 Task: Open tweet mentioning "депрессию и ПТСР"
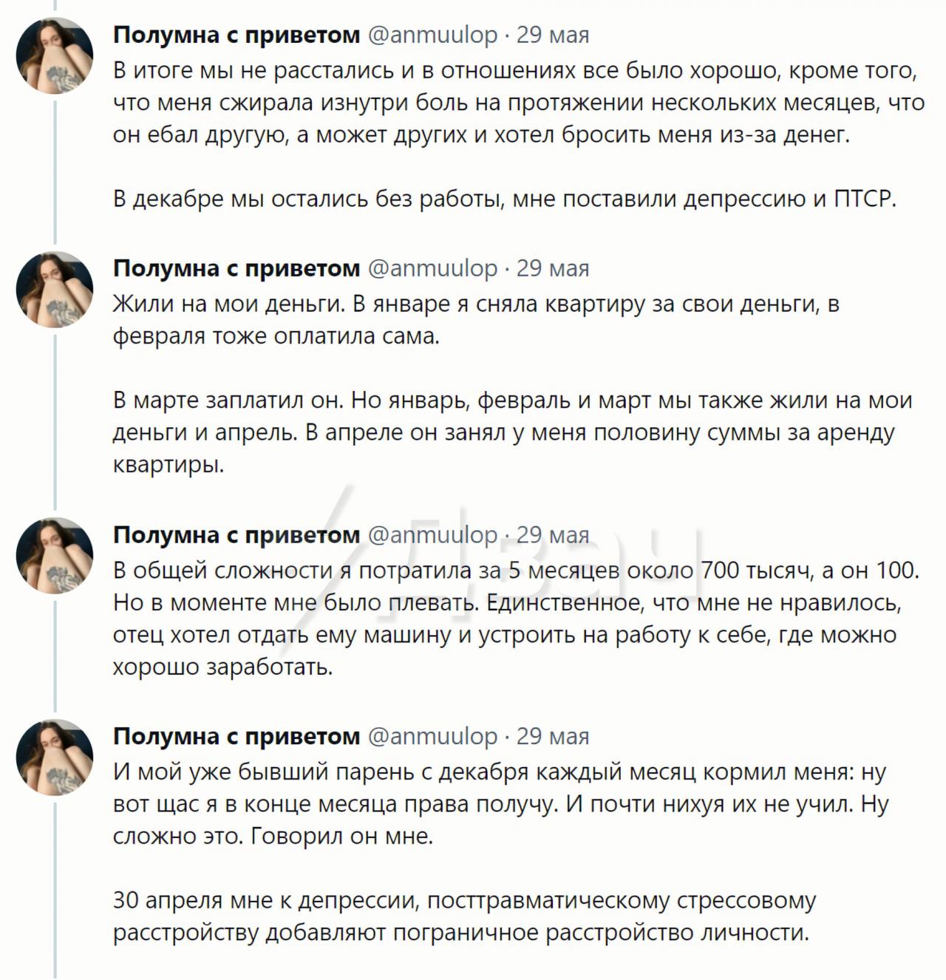[x=504, y=200]
